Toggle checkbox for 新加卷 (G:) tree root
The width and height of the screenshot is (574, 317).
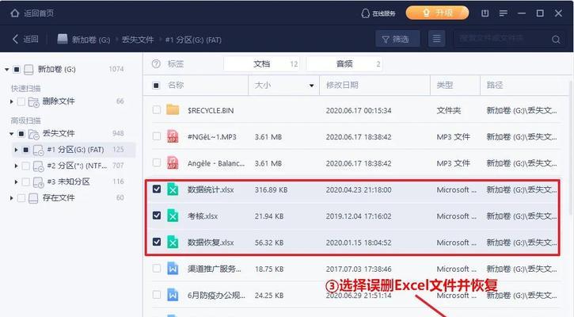pos(17,69)
